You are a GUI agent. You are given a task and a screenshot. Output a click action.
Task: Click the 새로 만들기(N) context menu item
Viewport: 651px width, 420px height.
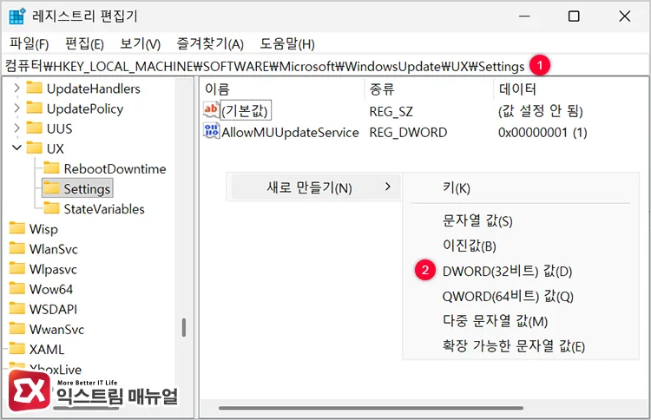pyautogui.click(x=315, y=187)
